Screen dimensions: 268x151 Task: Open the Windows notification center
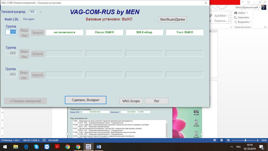262,147
